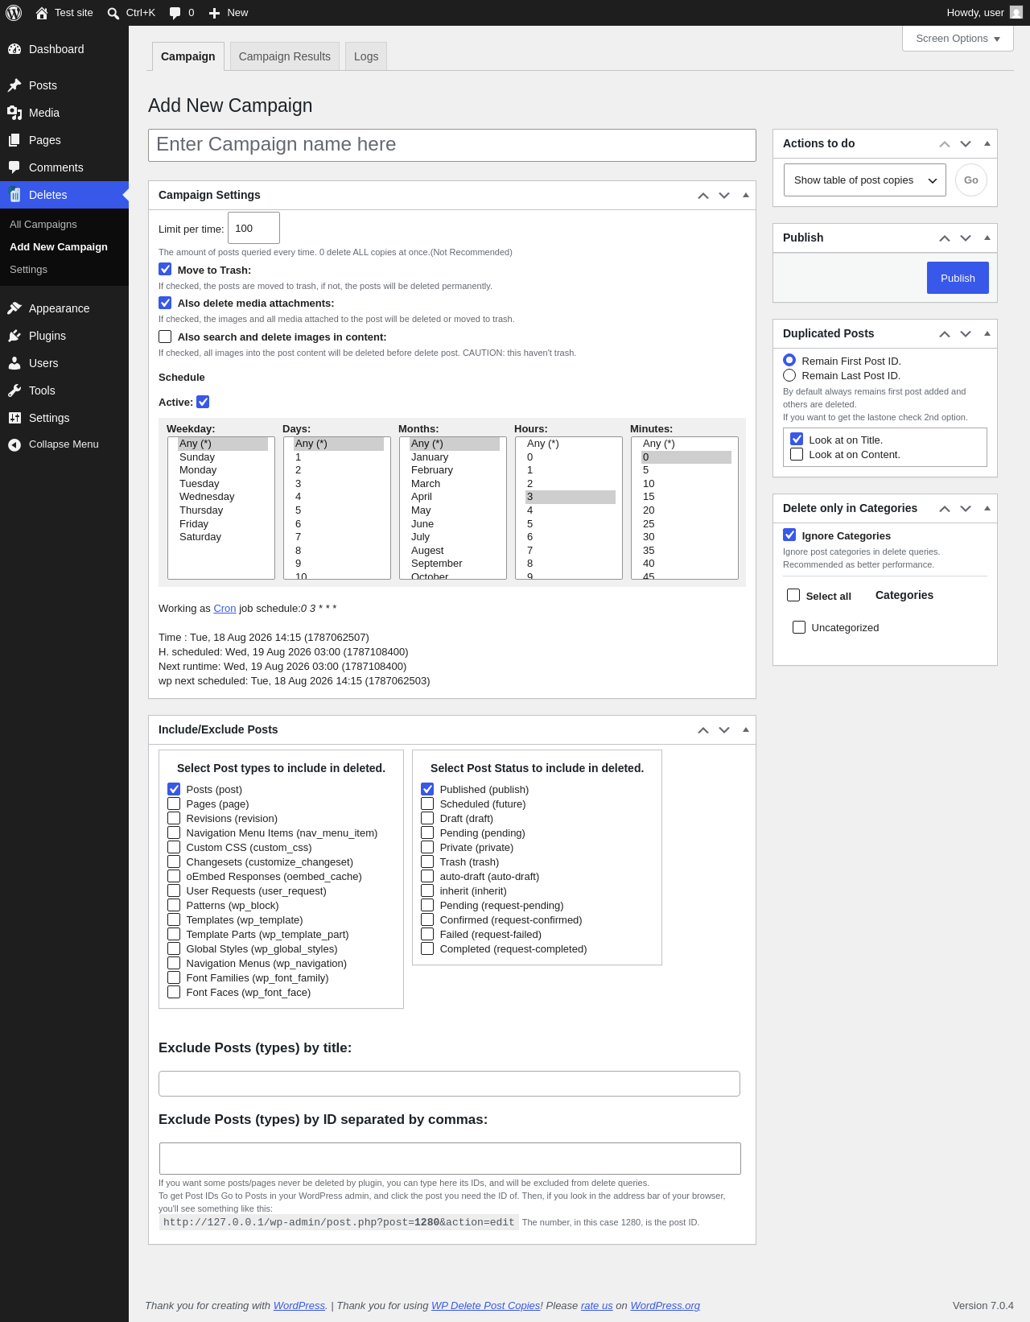Image resolution: width=1030 pixels, height=1322 pixels.
Task: Click the Appearance brush icon
Action: click(x=14, y=308)
